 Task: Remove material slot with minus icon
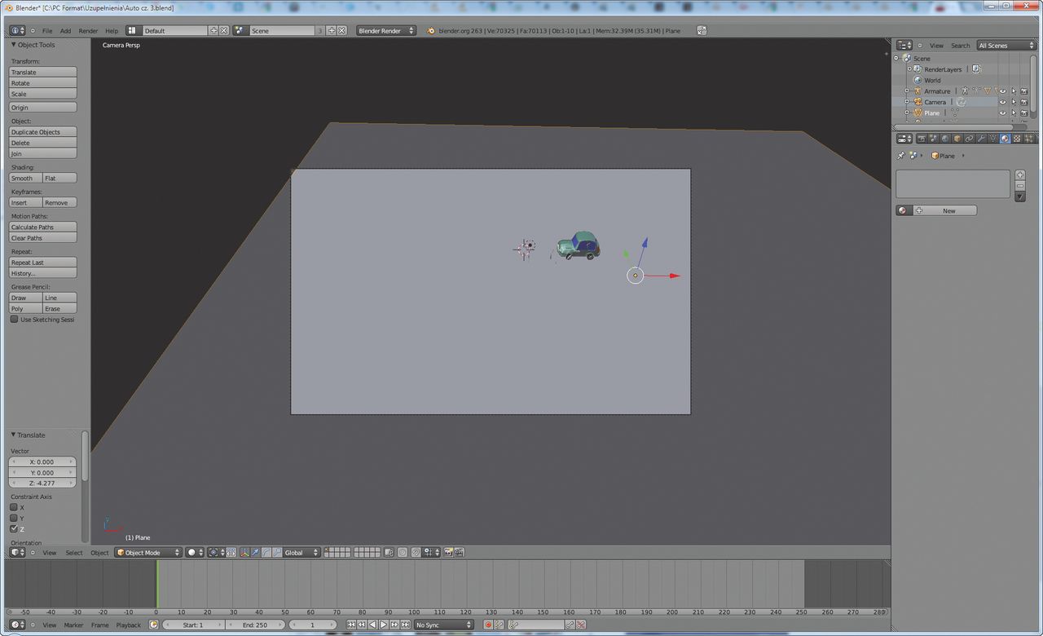pos(1020,186)
